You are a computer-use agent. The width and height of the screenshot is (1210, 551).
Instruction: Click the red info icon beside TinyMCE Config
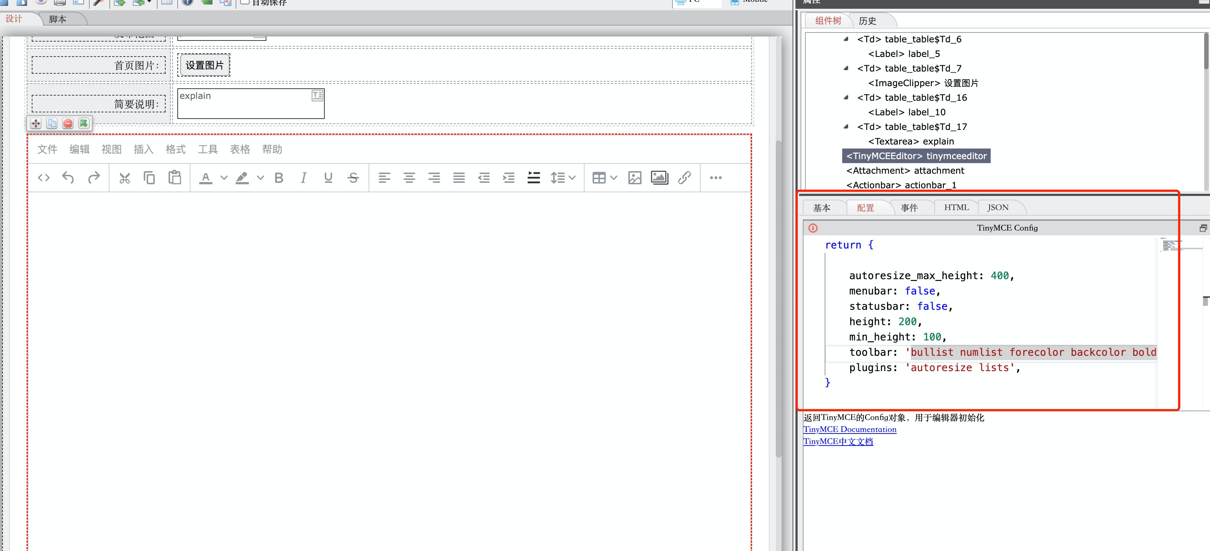pyautogui.click(x=813, y=228)
